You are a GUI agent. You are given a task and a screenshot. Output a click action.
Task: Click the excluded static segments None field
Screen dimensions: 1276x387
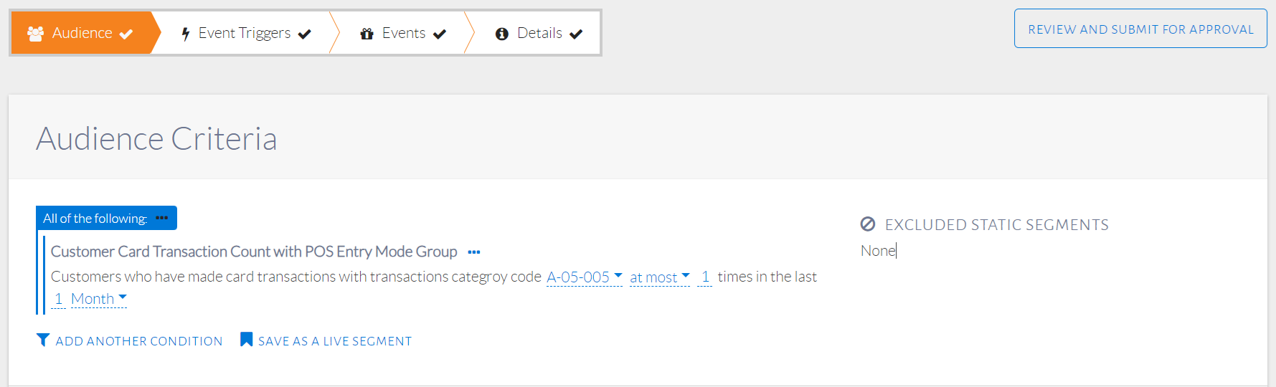click(879, 251)
